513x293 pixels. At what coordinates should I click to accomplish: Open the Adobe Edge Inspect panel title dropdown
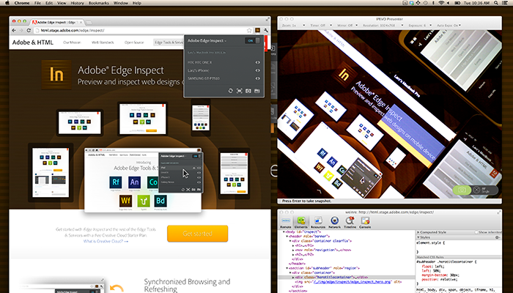pyautogui.click(x=207, y=41)
